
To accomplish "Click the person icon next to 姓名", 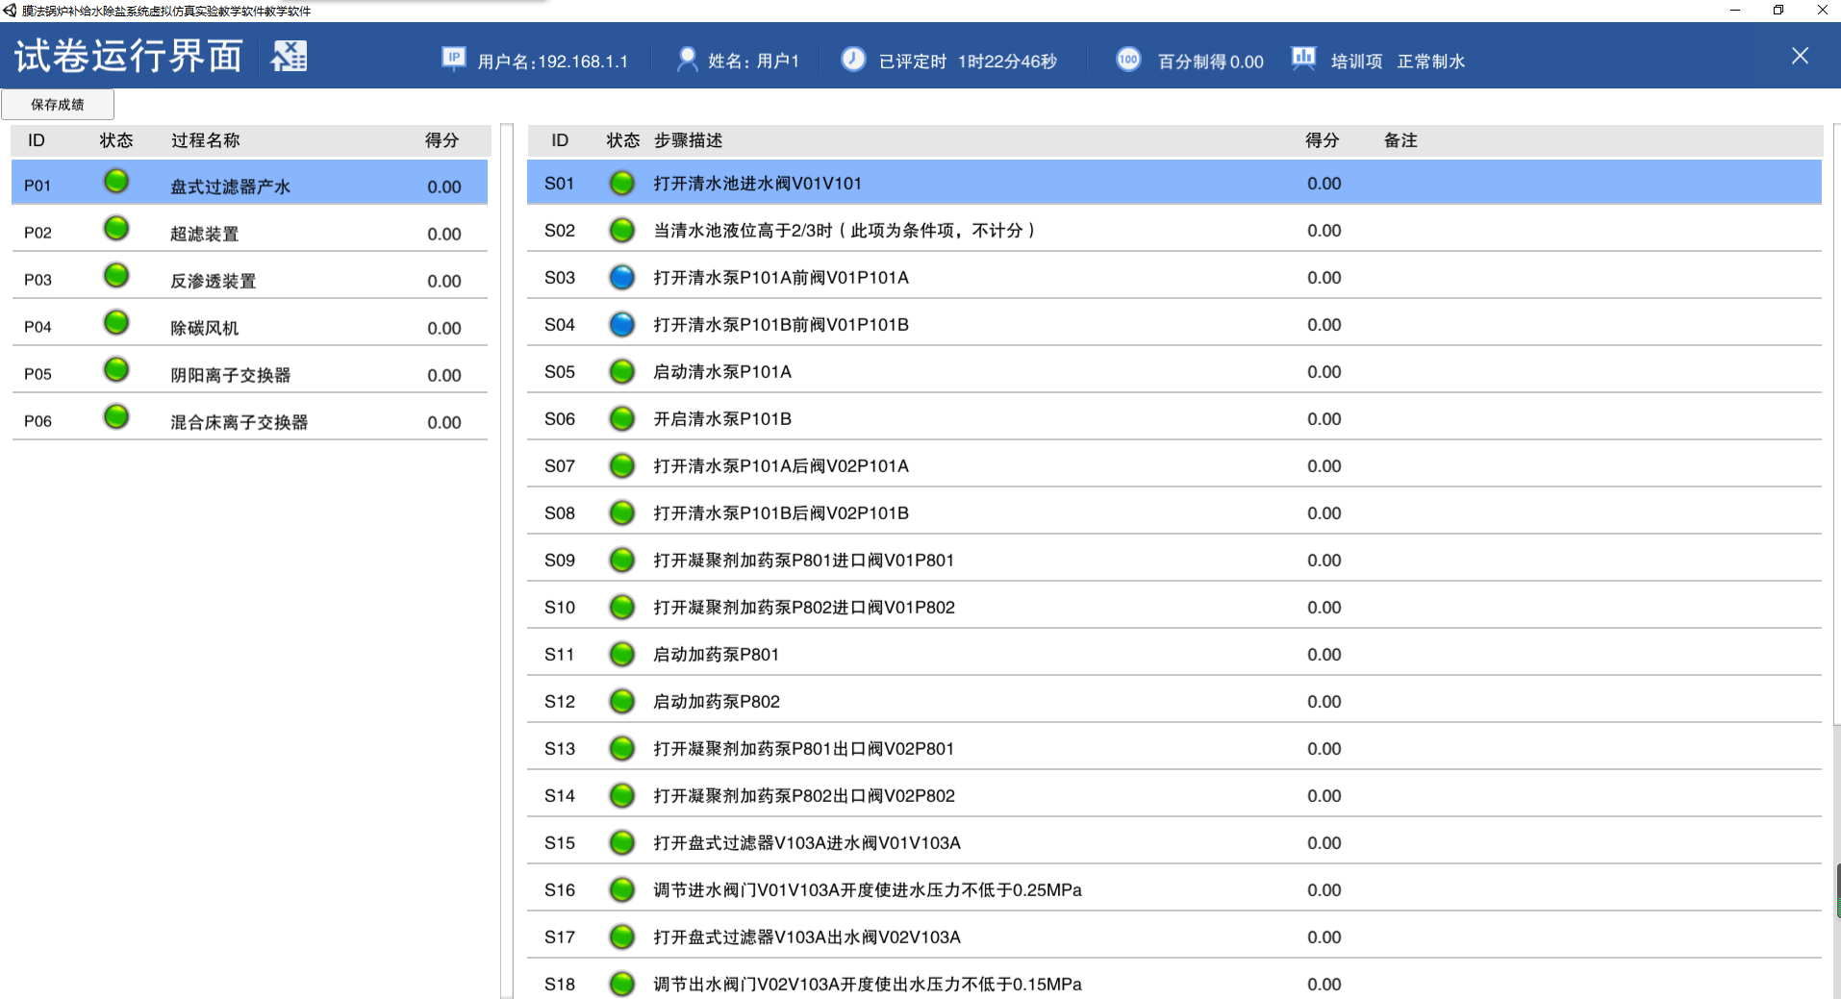I will click(687, 60).
